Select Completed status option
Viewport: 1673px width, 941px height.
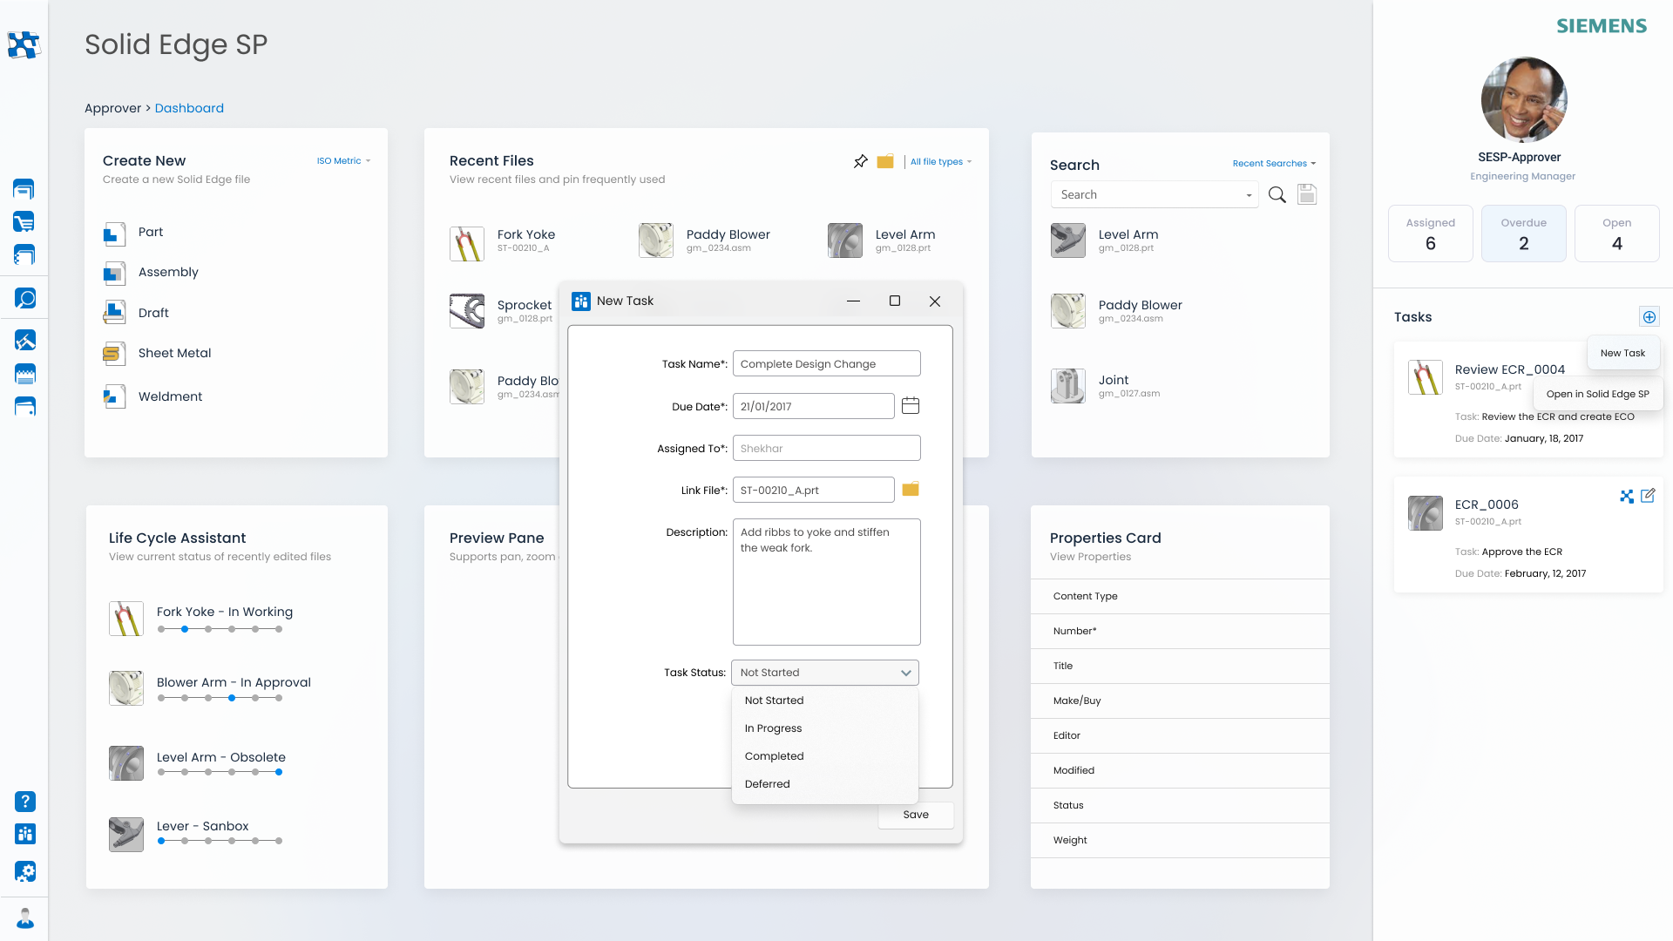tap(824, 756)
